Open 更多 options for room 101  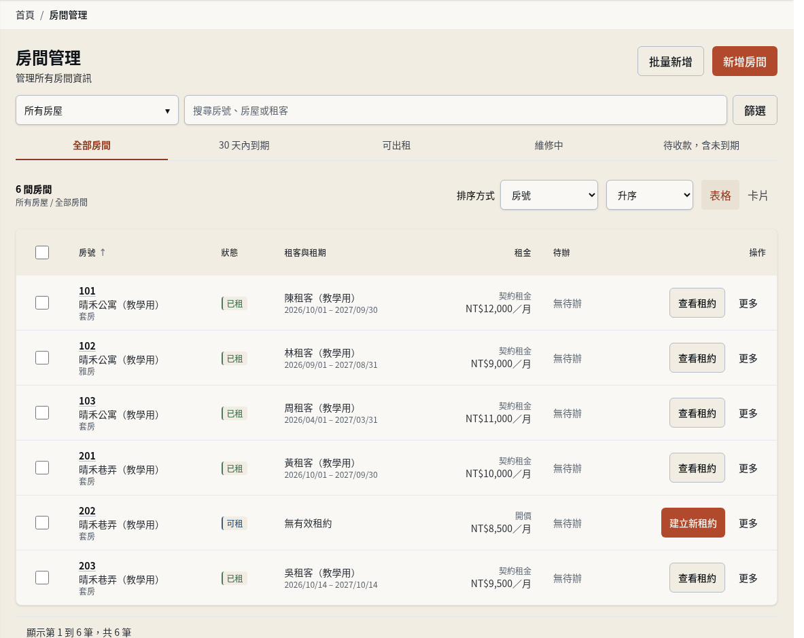click(748, 303)
